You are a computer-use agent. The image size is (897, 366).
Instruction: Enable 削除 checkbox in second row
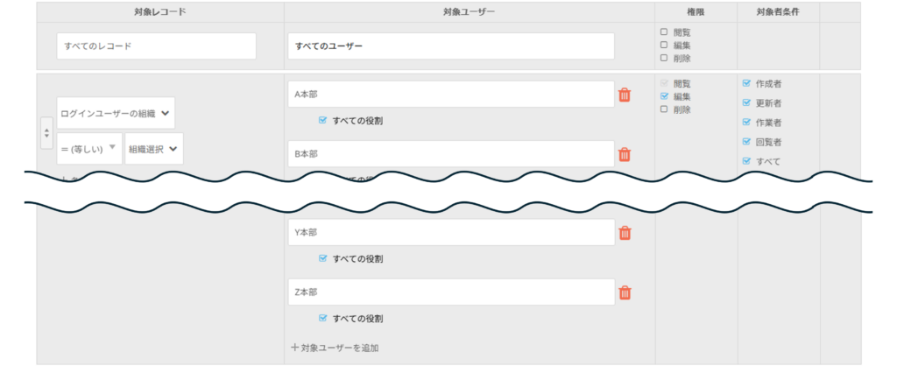664,109
